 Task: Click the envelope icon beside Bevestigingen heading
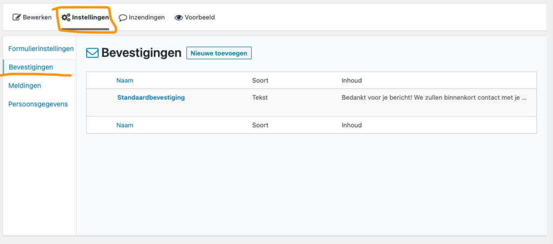click(x=92, y=53)
